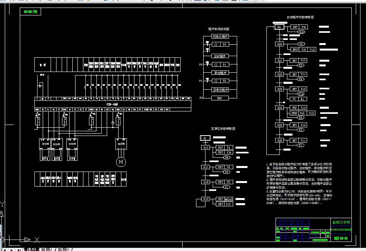Screen dimensions: 366x251
Task: Select the S22 state box
Action: tap(279, 74)
